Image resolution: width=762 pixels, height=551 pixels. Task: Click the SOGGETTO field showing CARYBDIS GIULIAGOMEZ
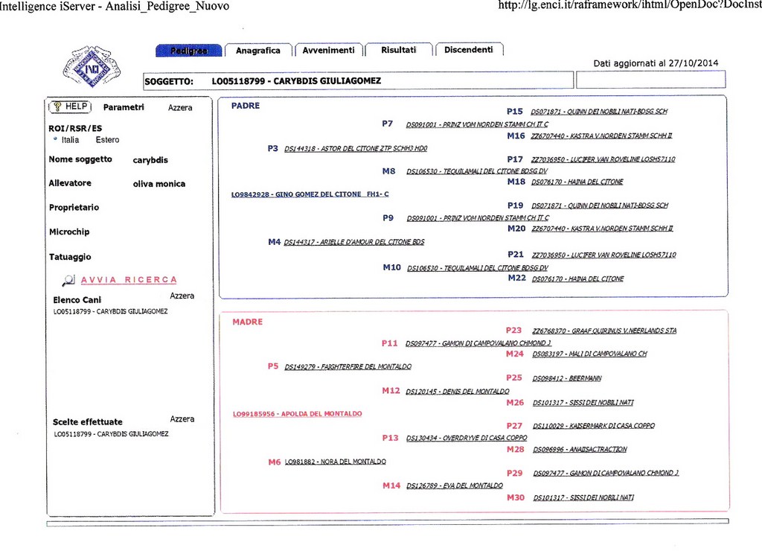[x=358, y=80]
